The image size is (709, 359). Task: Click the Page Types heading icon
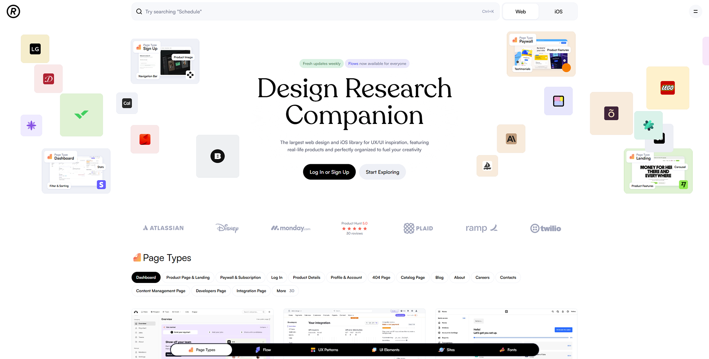point(137,258)
